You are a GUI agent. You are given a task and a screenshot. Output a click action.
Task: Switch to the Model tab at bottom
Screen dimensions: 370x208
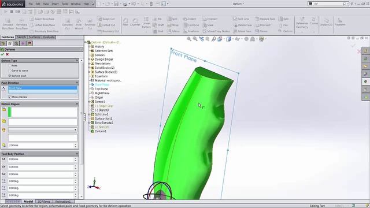click(x=28, y=202)
